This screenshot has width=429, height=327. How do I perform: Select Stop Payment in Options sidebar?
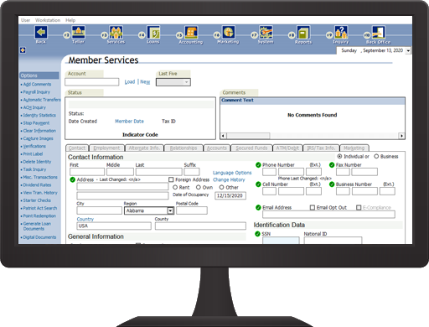coord(36,123)
